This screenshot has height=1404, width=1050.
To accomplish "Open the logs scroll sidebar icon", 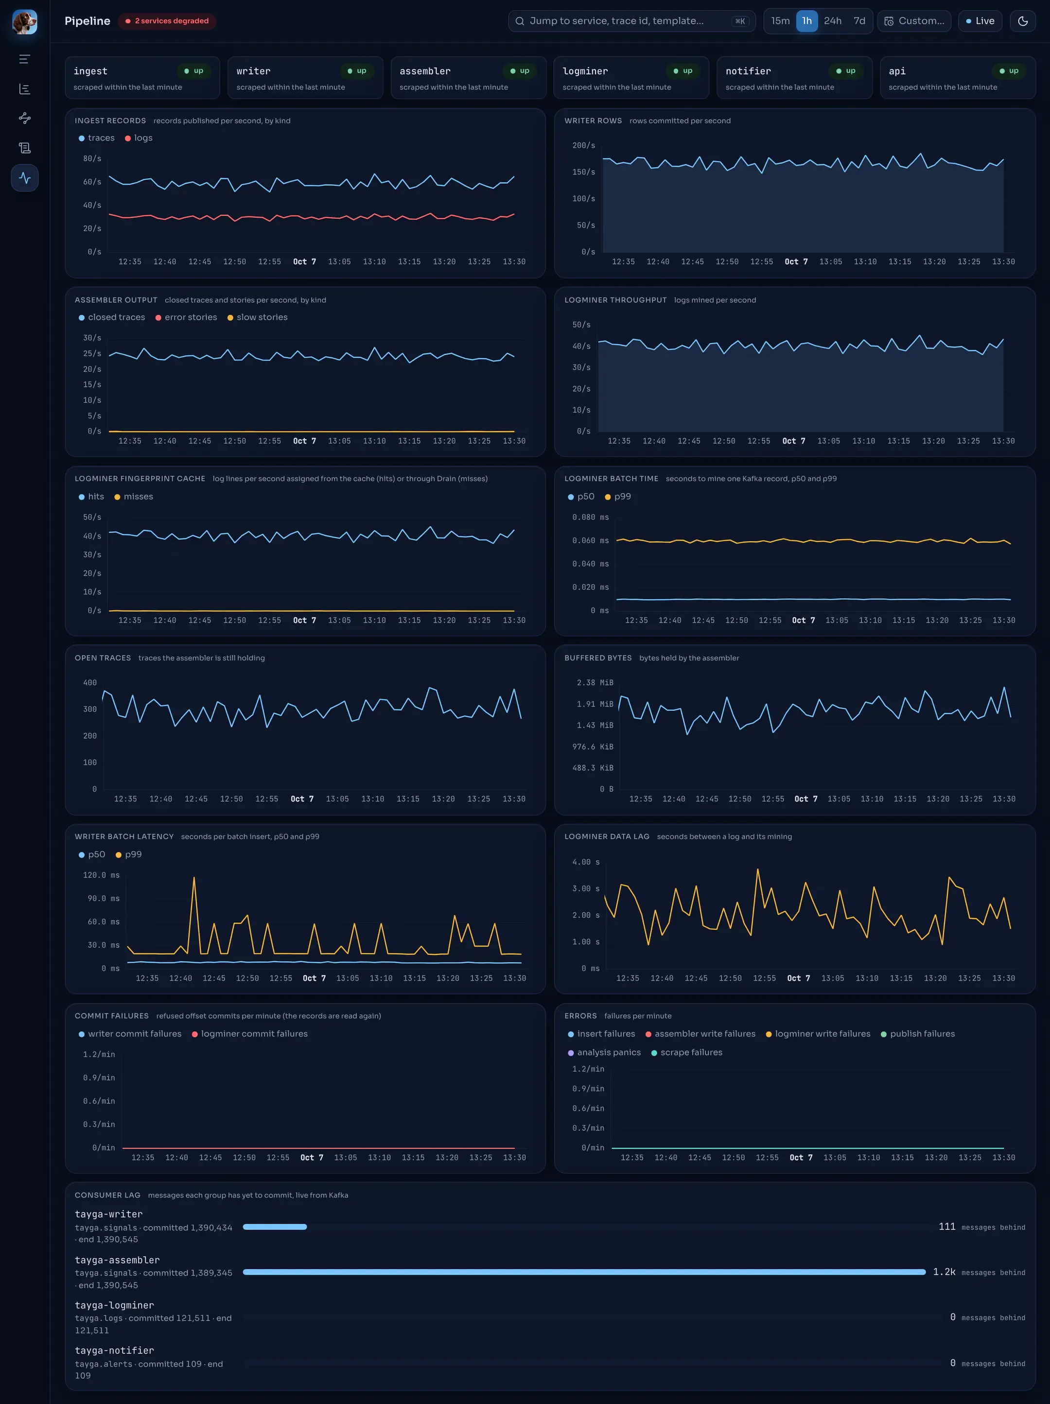I will (25, 148).
